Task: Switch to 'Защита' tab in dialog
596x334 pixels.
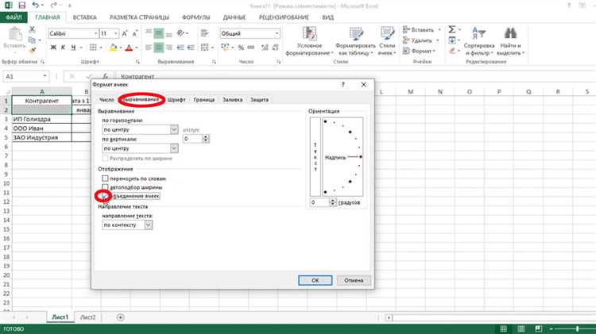Action: tap(259, 99)
